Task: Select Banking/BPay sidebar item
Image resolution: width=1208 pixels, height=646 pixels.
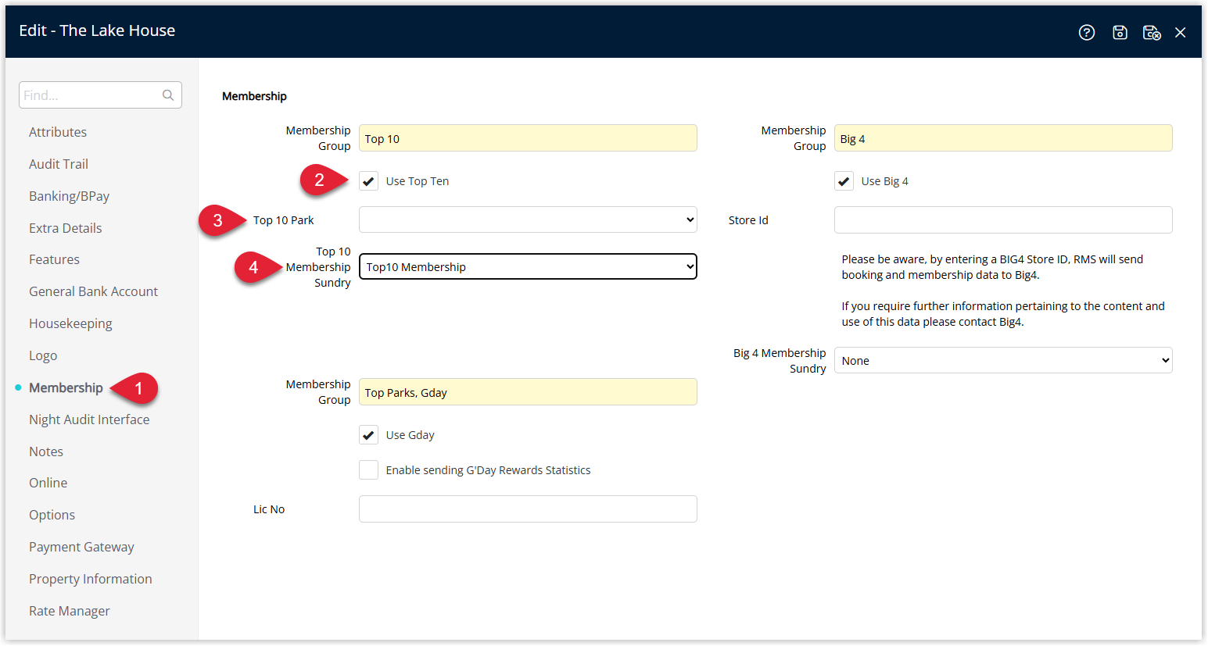Action: click(x=69, y=196)
